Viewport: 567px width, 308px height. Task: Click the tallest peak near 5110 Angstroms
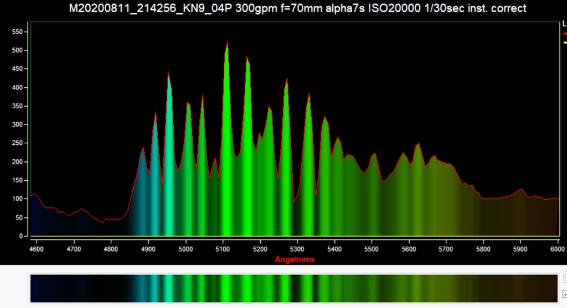[227, 44]
